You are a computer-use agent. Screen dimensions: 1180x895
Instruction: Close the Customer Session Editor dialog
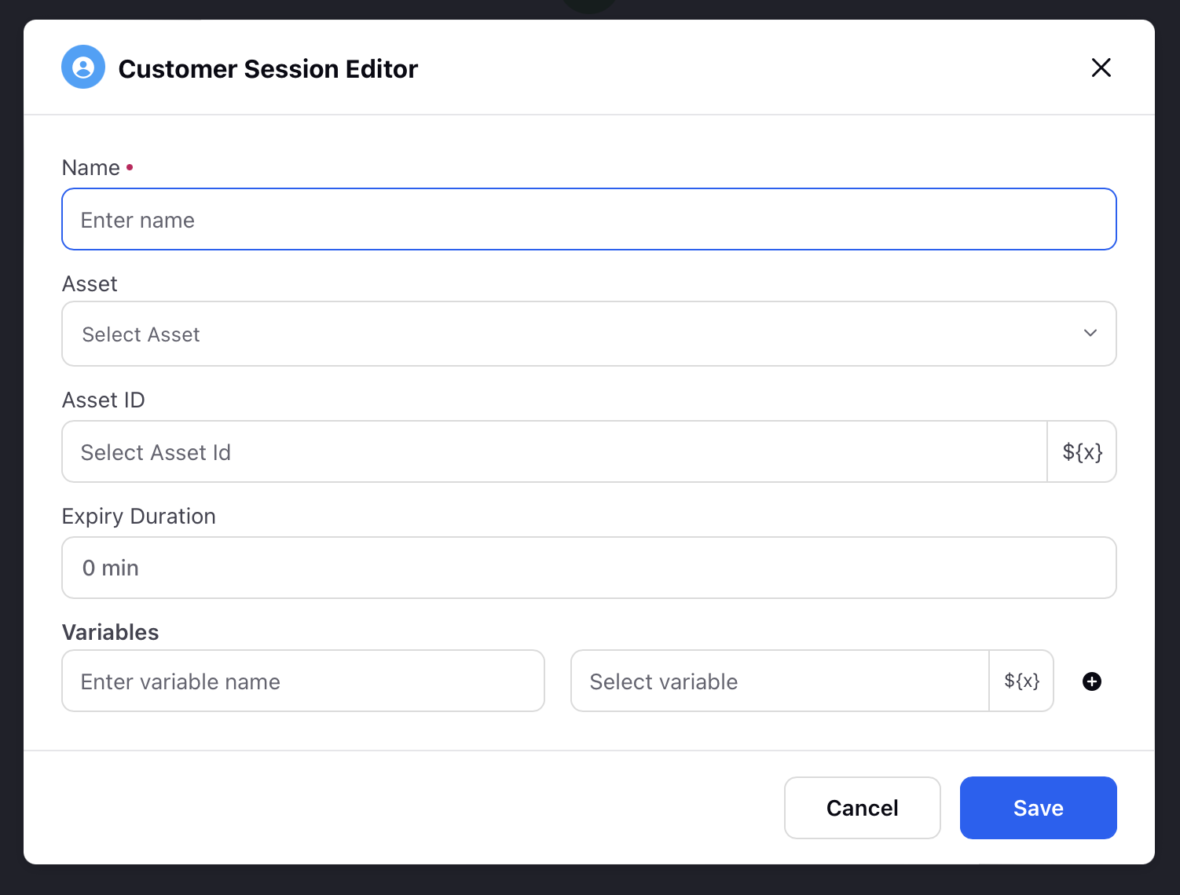click(x=1101, y=68)
